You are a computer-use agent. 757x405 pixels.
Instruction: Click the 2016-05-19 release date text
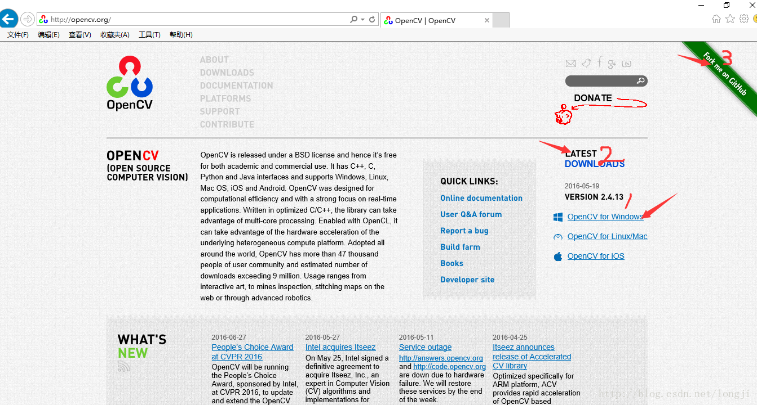point(582,186)
